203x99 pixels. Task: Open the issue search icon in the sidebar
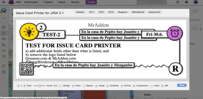click(x=4, y=51)
